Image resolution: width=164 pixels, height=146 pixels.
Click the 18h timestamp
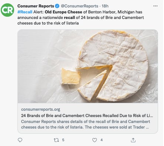pos(105,6)
